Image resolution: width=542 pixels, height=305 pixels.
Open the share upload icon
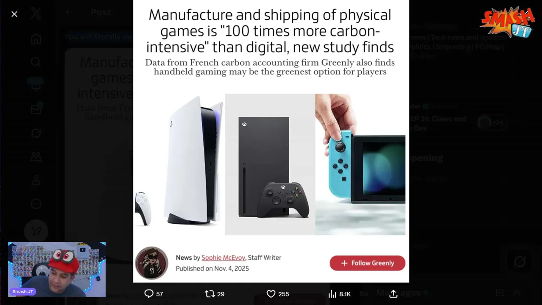(x=393, y=294)
